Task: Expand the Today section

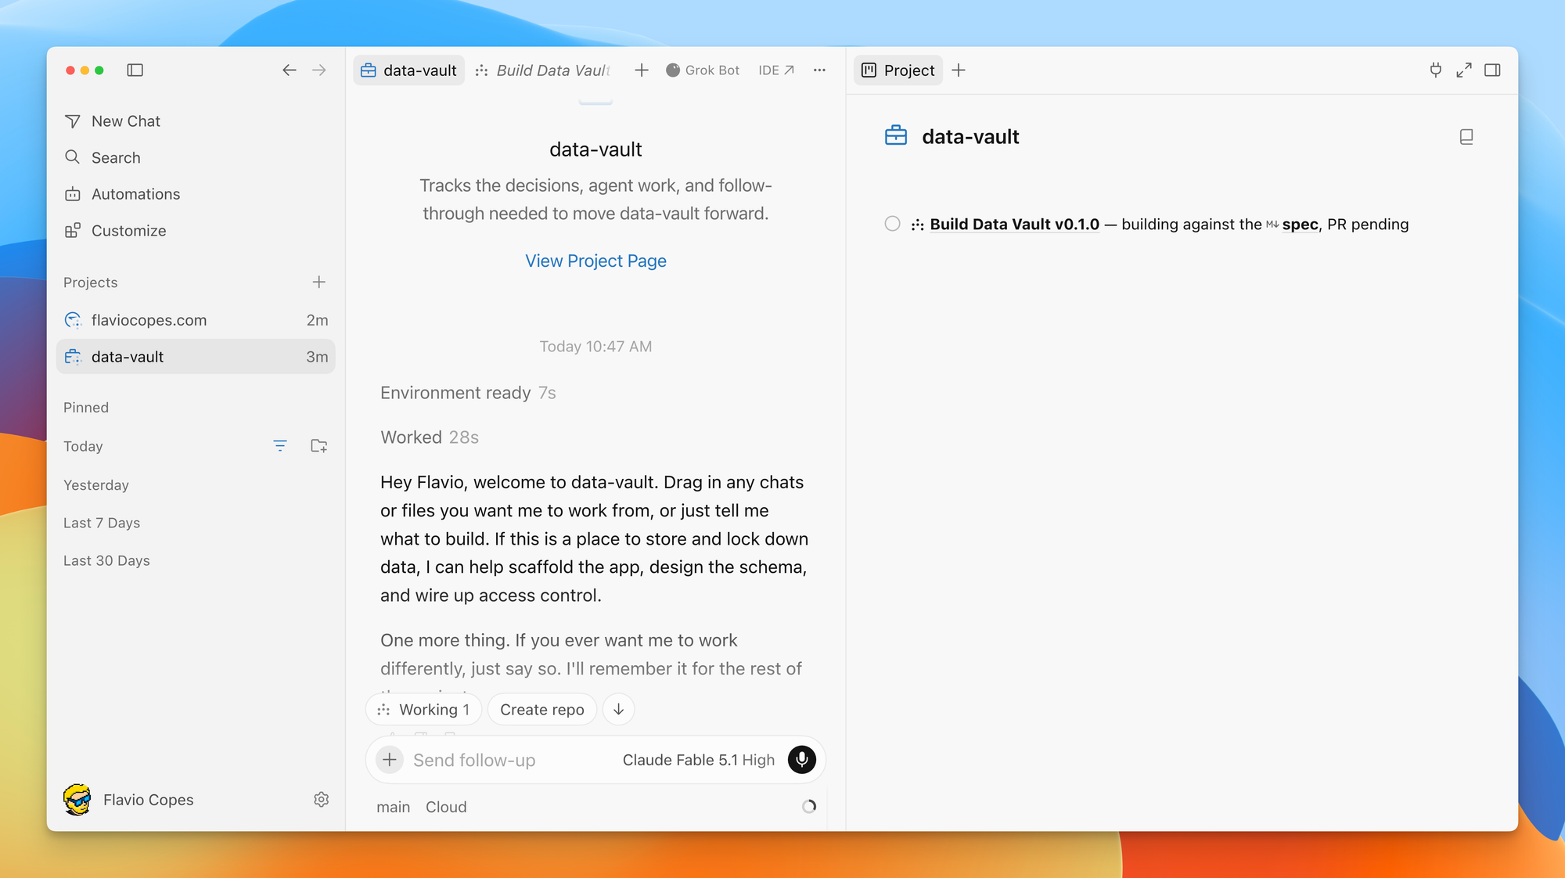Action: coord(83,446)
